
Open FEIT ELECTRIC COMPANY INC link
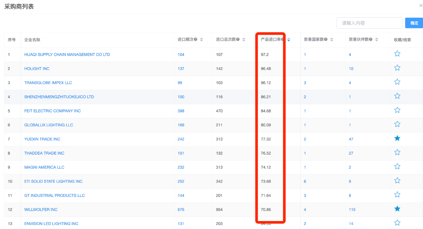pos(52,111)
